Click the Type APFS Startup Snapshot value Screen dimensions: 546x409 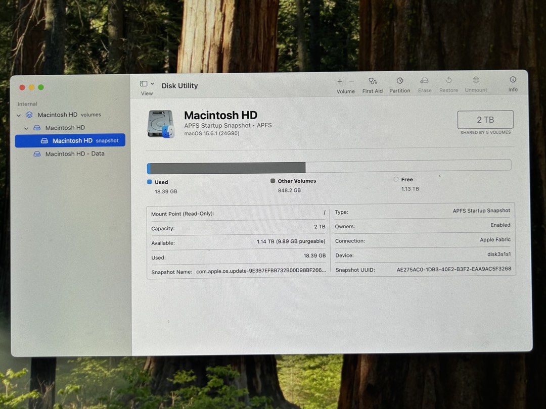(481, 211)
